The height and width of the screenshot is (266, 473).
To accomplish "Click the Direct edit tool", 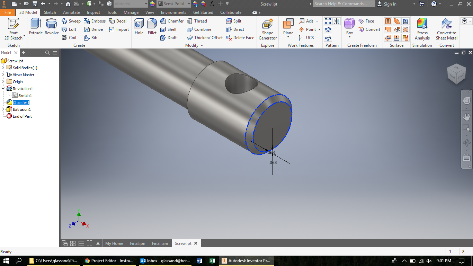I will pos(235,29).
